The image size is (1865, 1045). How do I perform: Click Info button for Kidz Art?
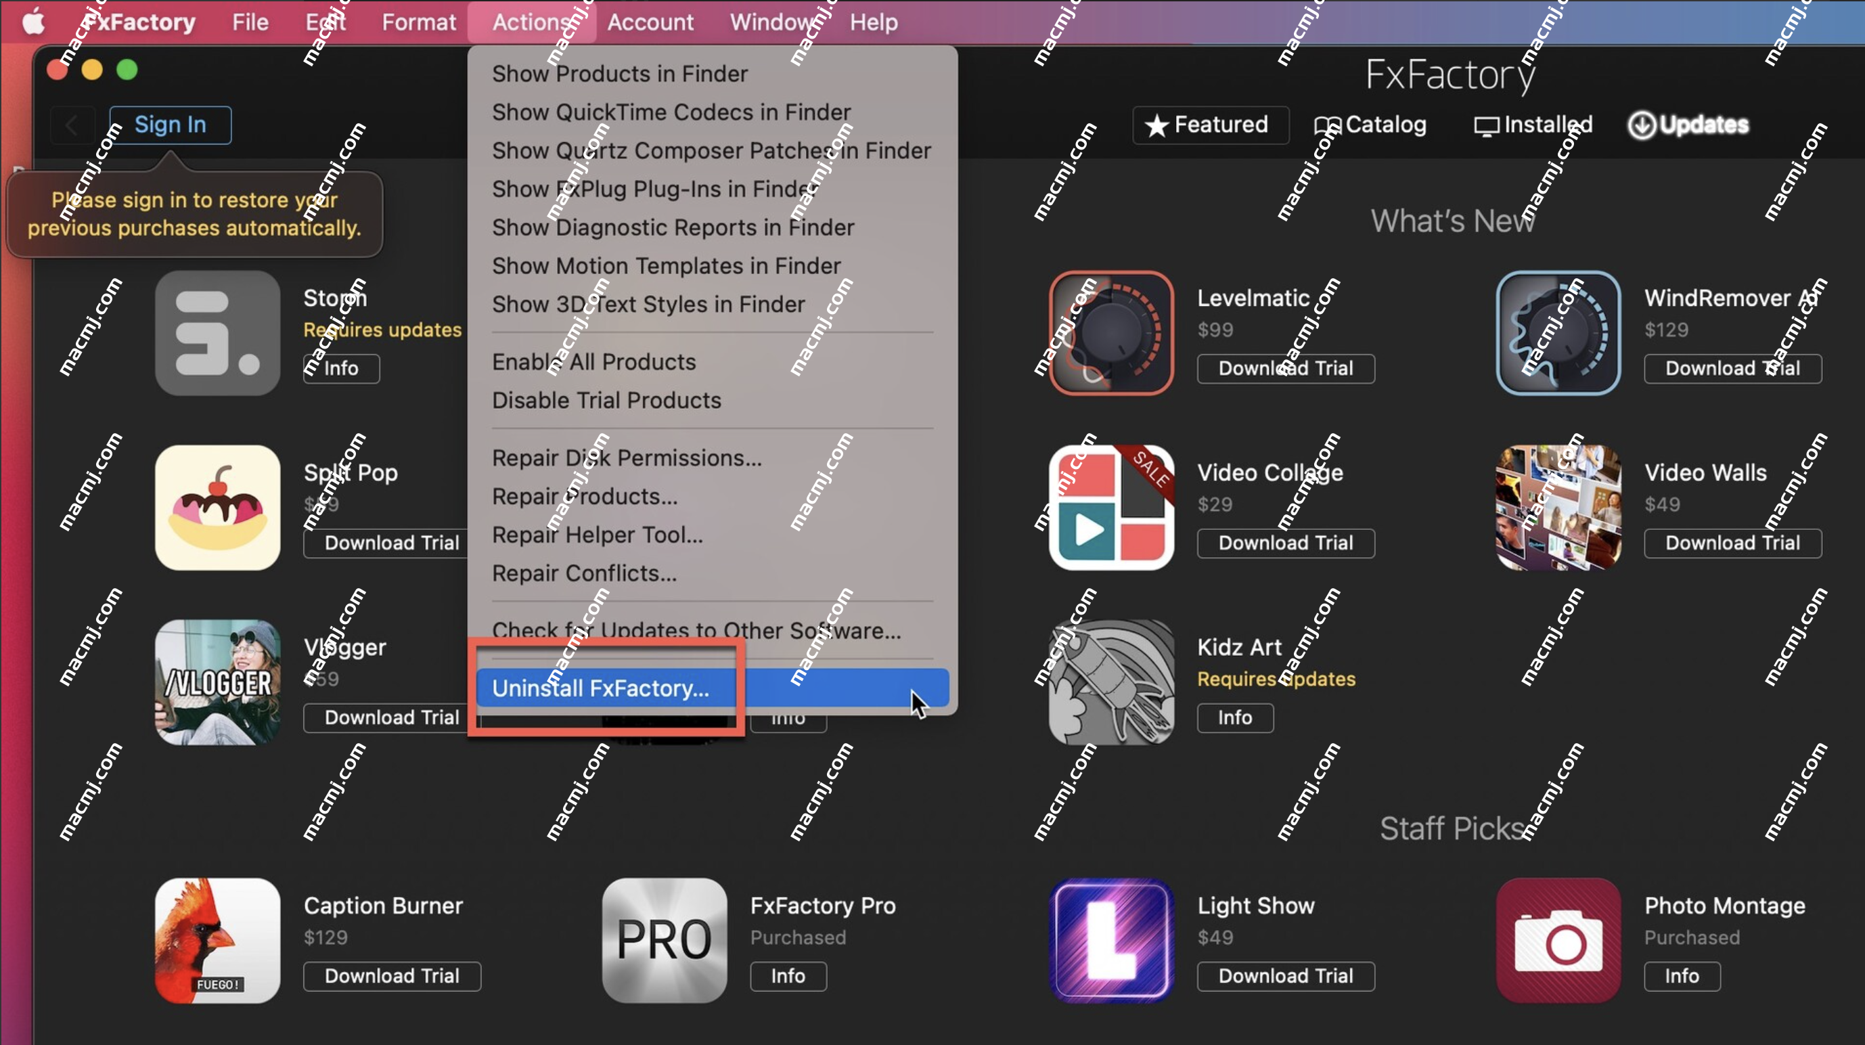pyautogui.click(x=1234, y=716)
